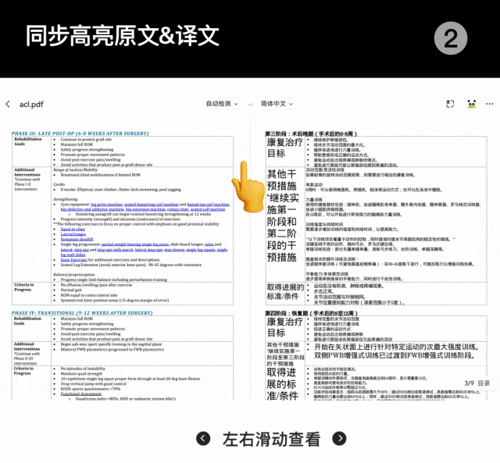Click the roman chair link
The height and width of the screenshot is (463, 500).
[178, 209]
